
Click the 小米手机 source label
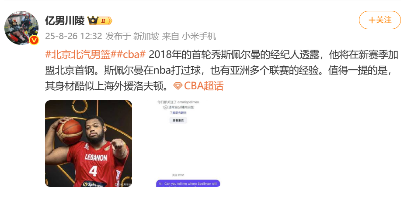199,36
